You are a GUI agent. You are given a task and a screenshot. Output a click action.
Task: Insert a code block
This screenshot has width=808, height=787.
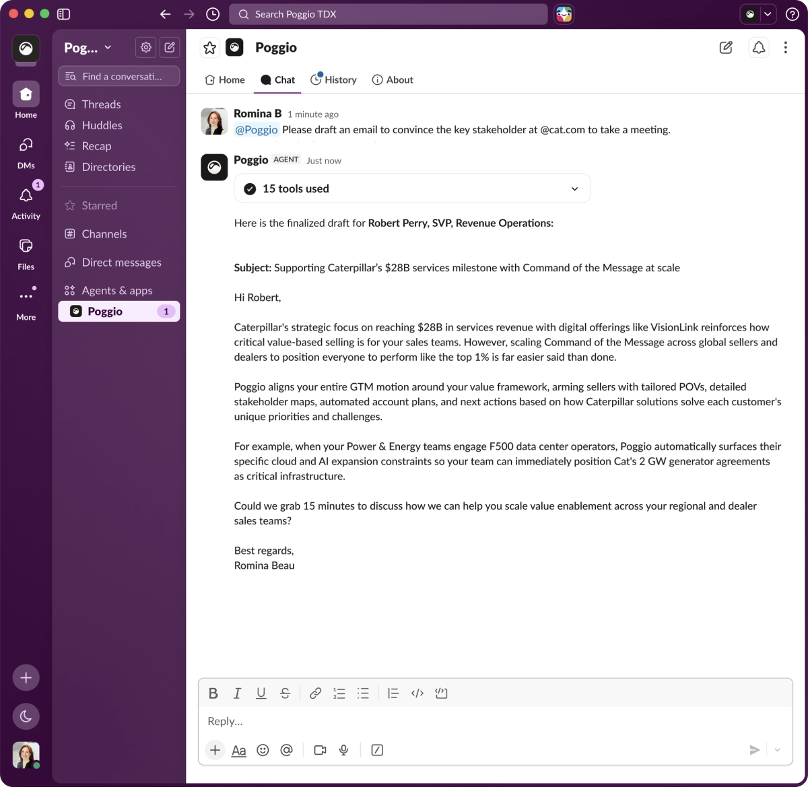pyautogui.click(x=441, y=693)
